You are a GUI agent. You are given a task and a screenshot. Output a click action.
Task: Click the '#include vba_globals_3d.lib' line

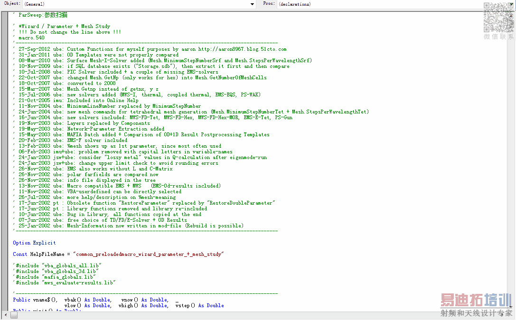tap(56, 271)
